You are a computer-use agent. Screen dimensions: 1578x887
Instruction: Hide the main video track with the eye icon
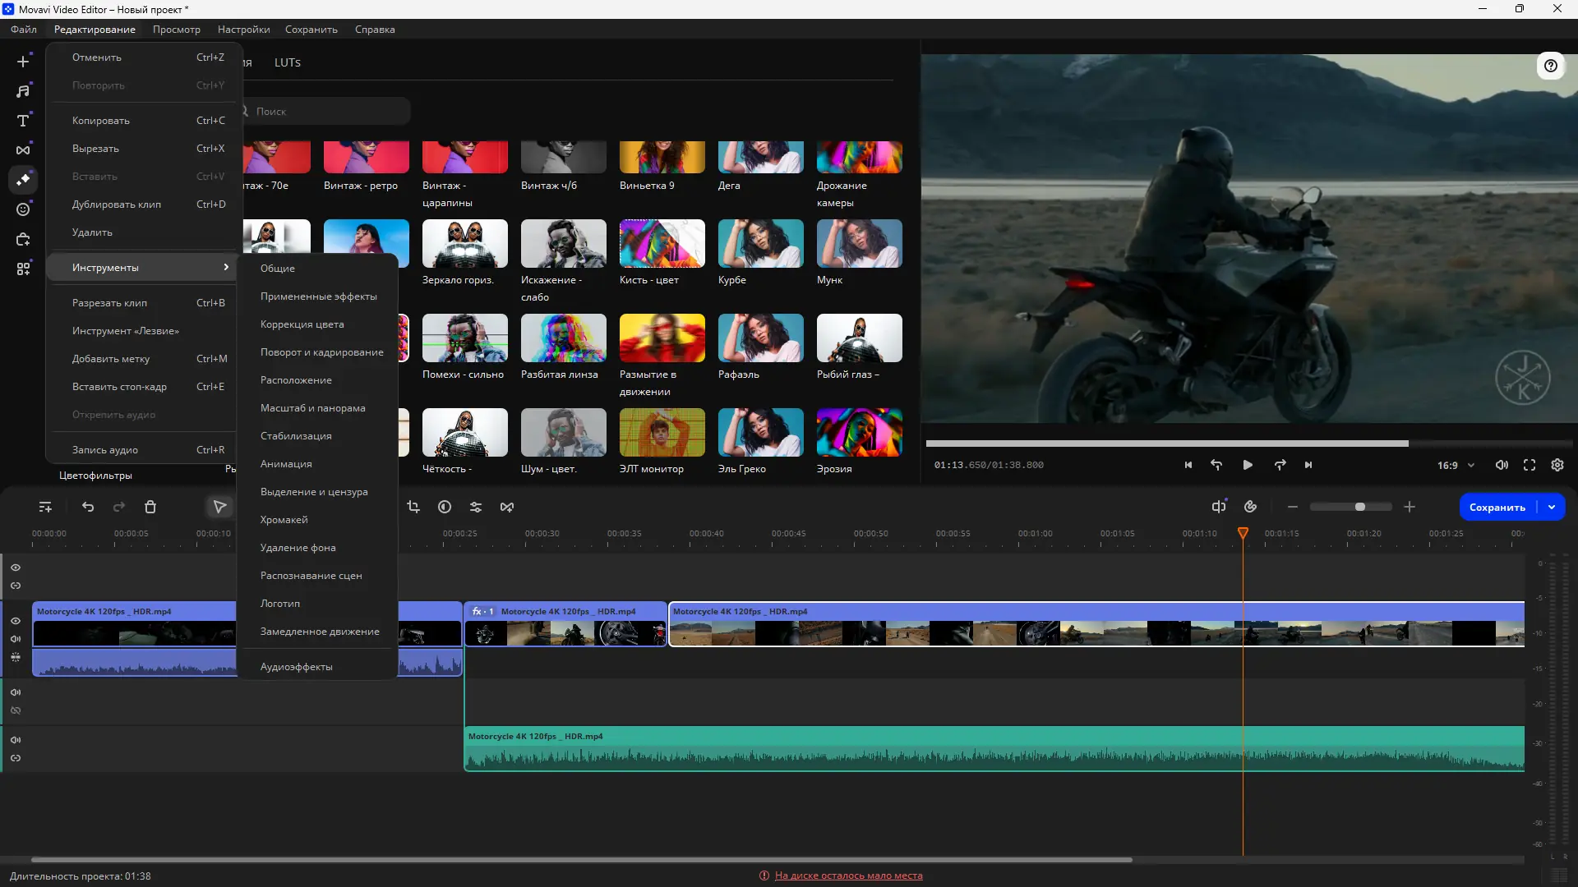(16, 621)
